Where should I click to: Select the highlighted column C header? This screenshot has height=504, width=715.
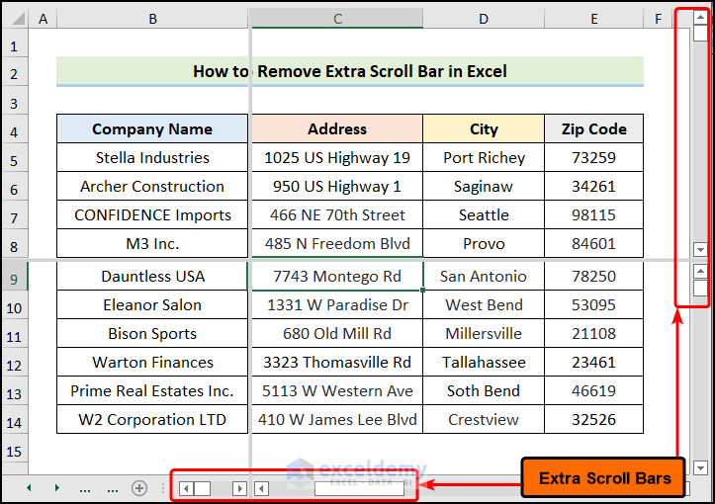pos(337,19)
